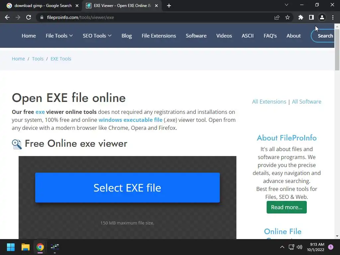
Task: Select the EXE Viewer tab
Action: 122,6
